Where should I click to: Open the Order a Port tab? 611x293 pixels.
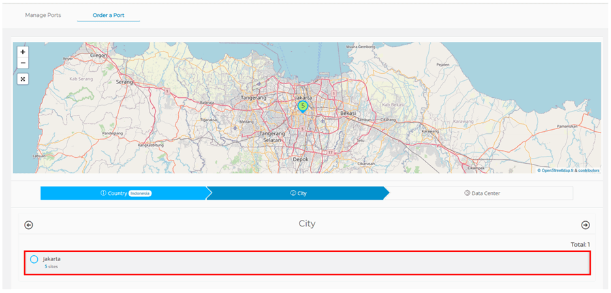108,15
